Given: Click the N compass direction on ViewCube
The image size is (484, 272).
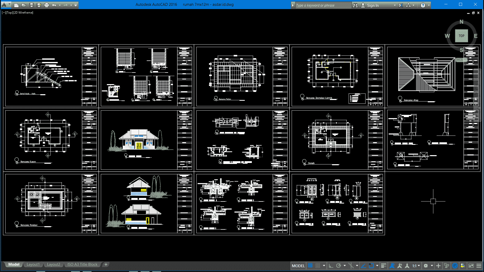Looking at the screenshot, I should pos(461,22).
